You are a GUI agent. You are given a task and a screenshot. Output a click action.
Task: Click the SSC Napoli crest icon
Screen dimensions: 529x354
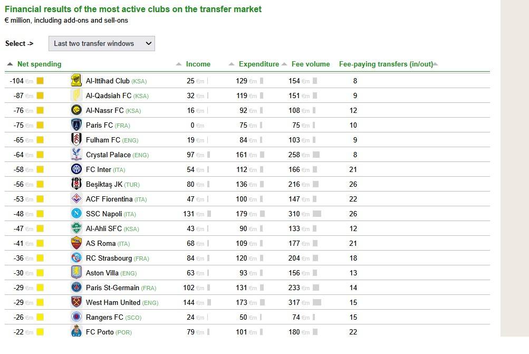coord(76,214)
